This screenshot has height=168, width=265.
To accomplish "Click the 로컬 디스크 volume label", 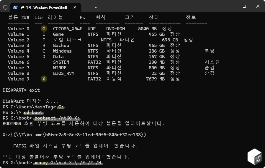I will [x=67, y=40].
